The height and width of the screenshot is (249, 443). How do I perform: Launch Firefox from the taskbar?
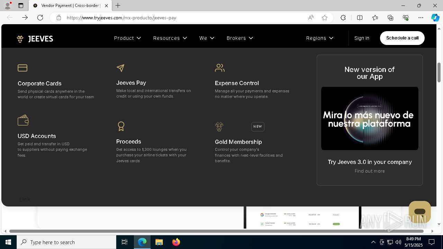[176, 242]
